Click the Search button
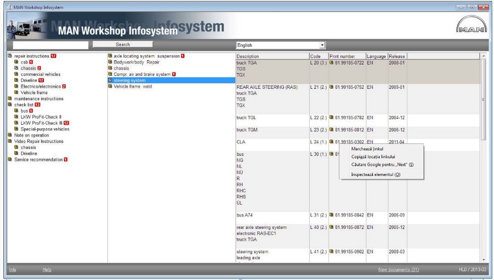The image size is (494, 280). (123, 45)
